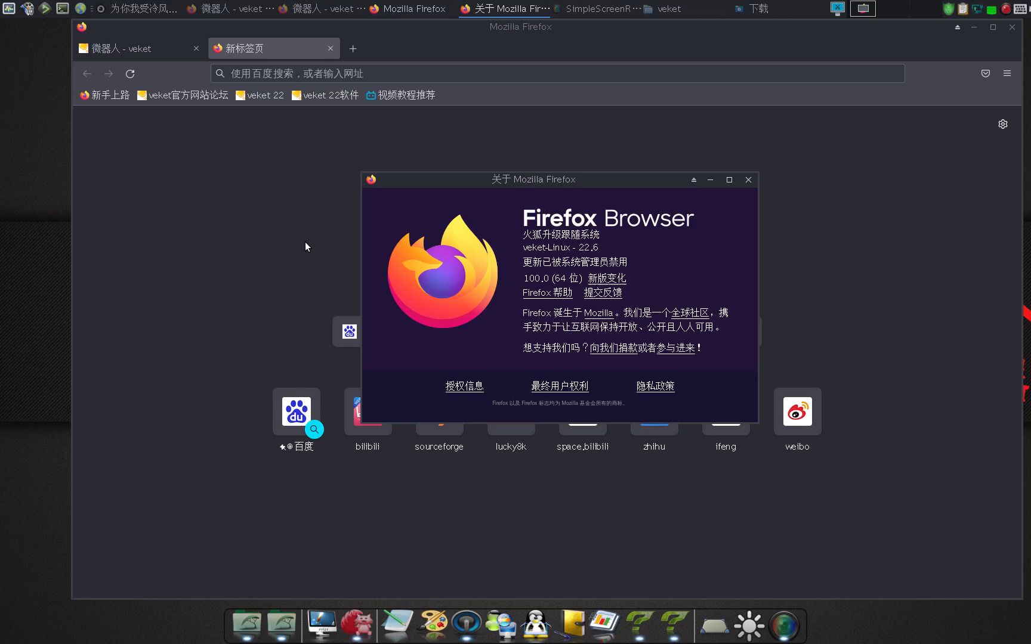Open the veket 22 bookmark
1031x644 pixels.
[x=260, y=95]
